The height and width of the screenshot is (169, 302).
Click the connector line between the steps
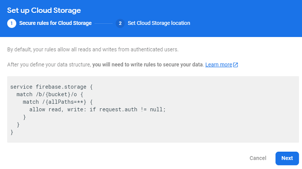click(104, 23)
